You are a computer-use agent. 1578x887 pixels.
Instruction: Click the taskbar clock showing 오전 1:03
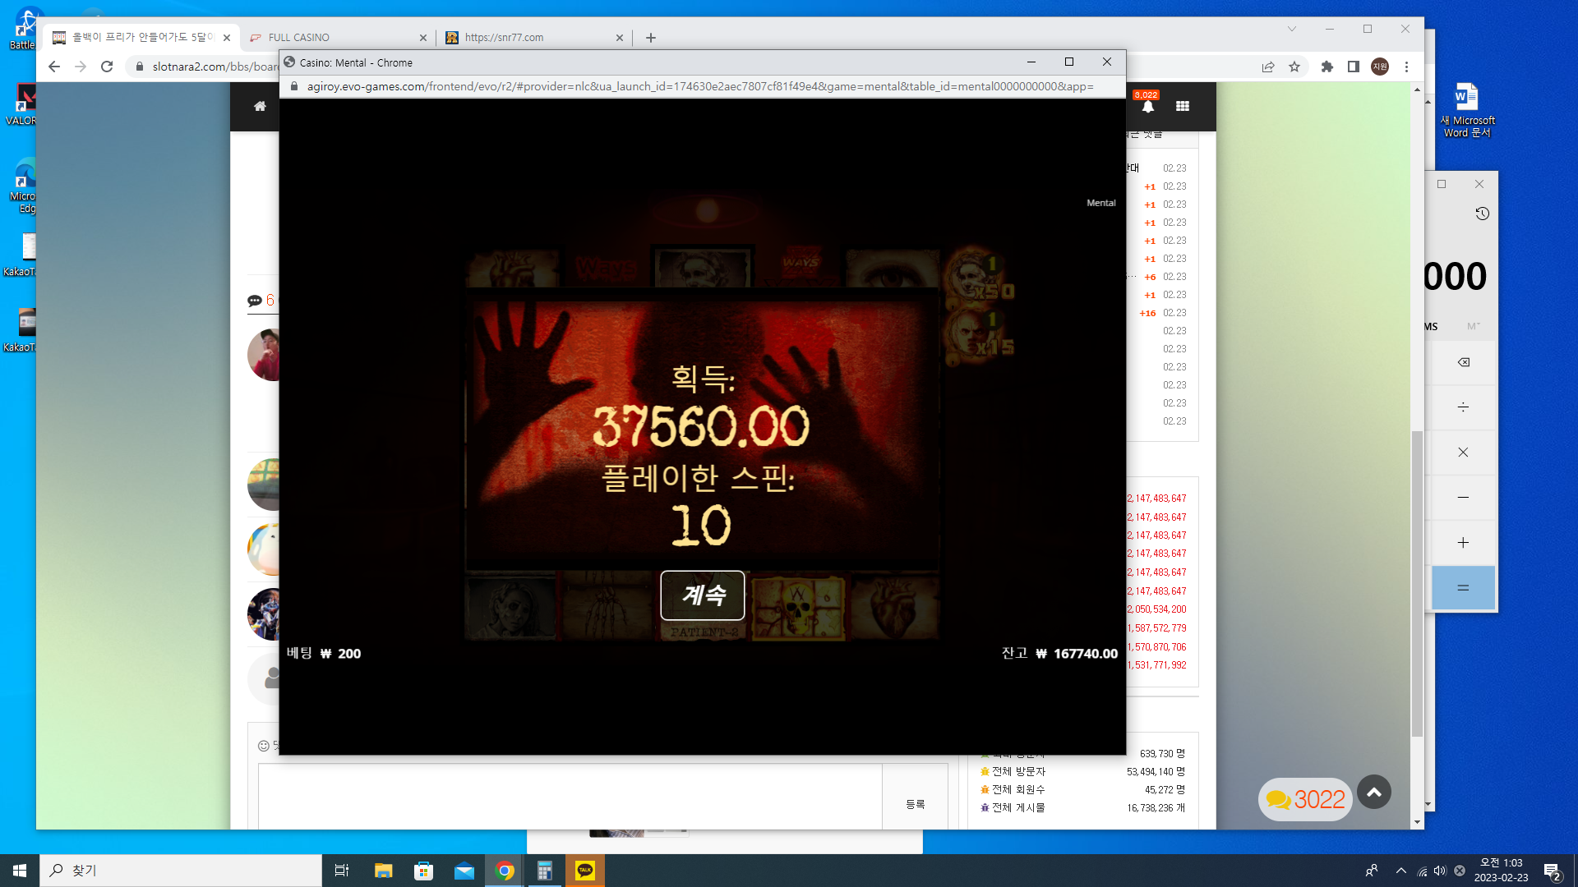tap(1501, 870)
